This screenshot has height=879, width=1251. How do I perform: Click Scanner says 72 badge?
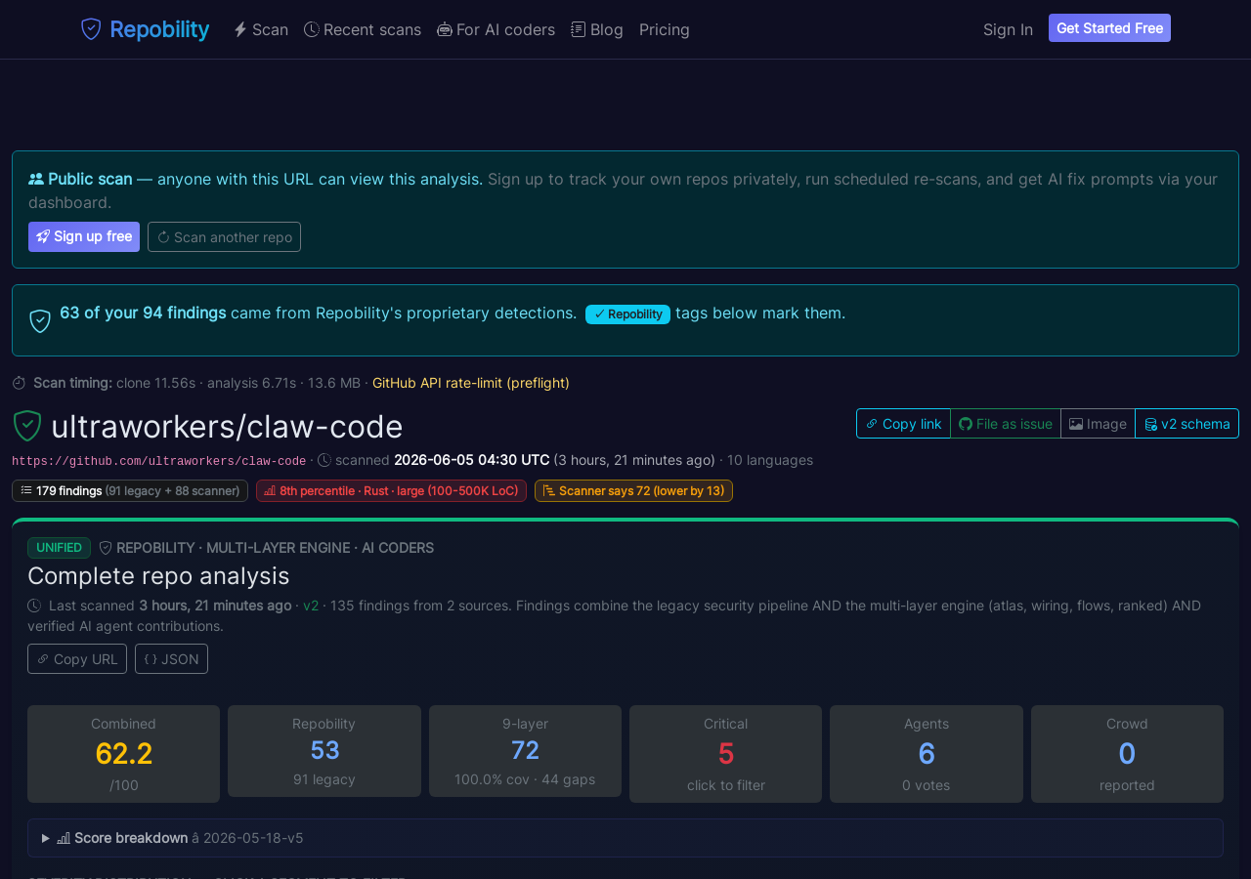pos(633,490)
